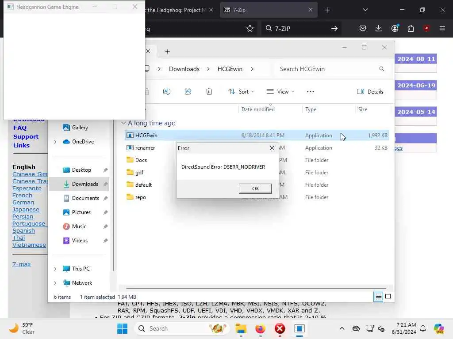The height and width of the screenshot is (339, 453).
Task: Expand the This PC tree node
Action: pos(55,269)
